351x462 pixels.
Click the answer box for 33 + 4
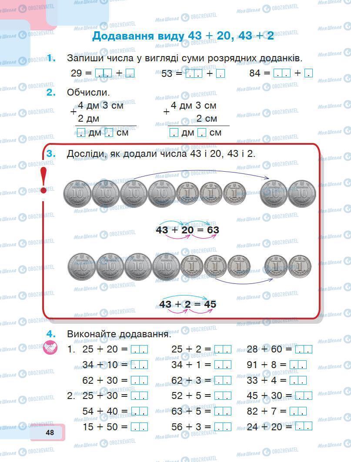(298, 380)
